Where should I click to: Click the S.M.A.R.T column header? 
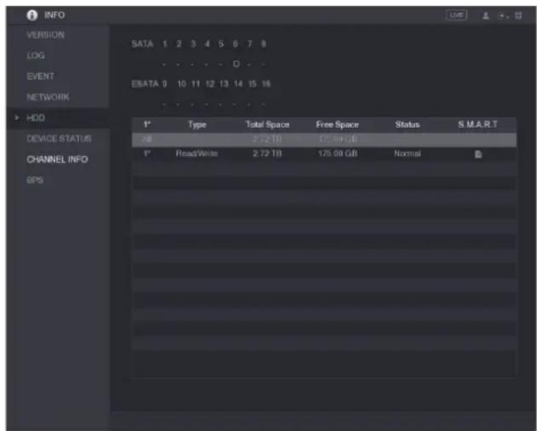point(477,124)
